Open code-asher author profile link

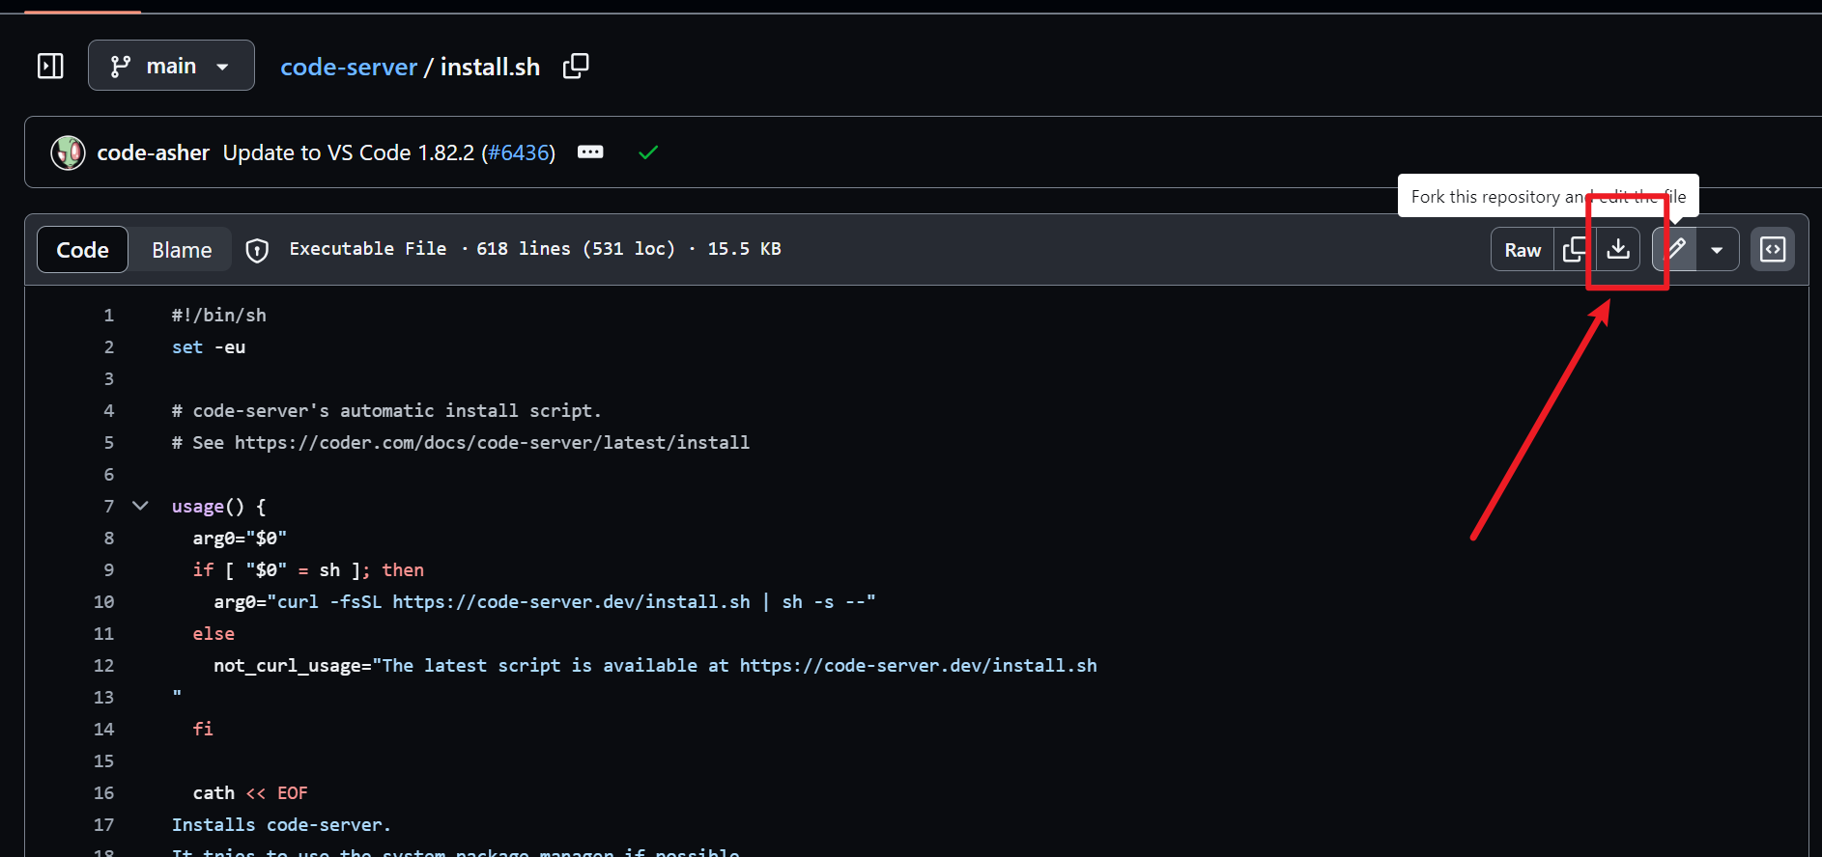coord(153,152)
